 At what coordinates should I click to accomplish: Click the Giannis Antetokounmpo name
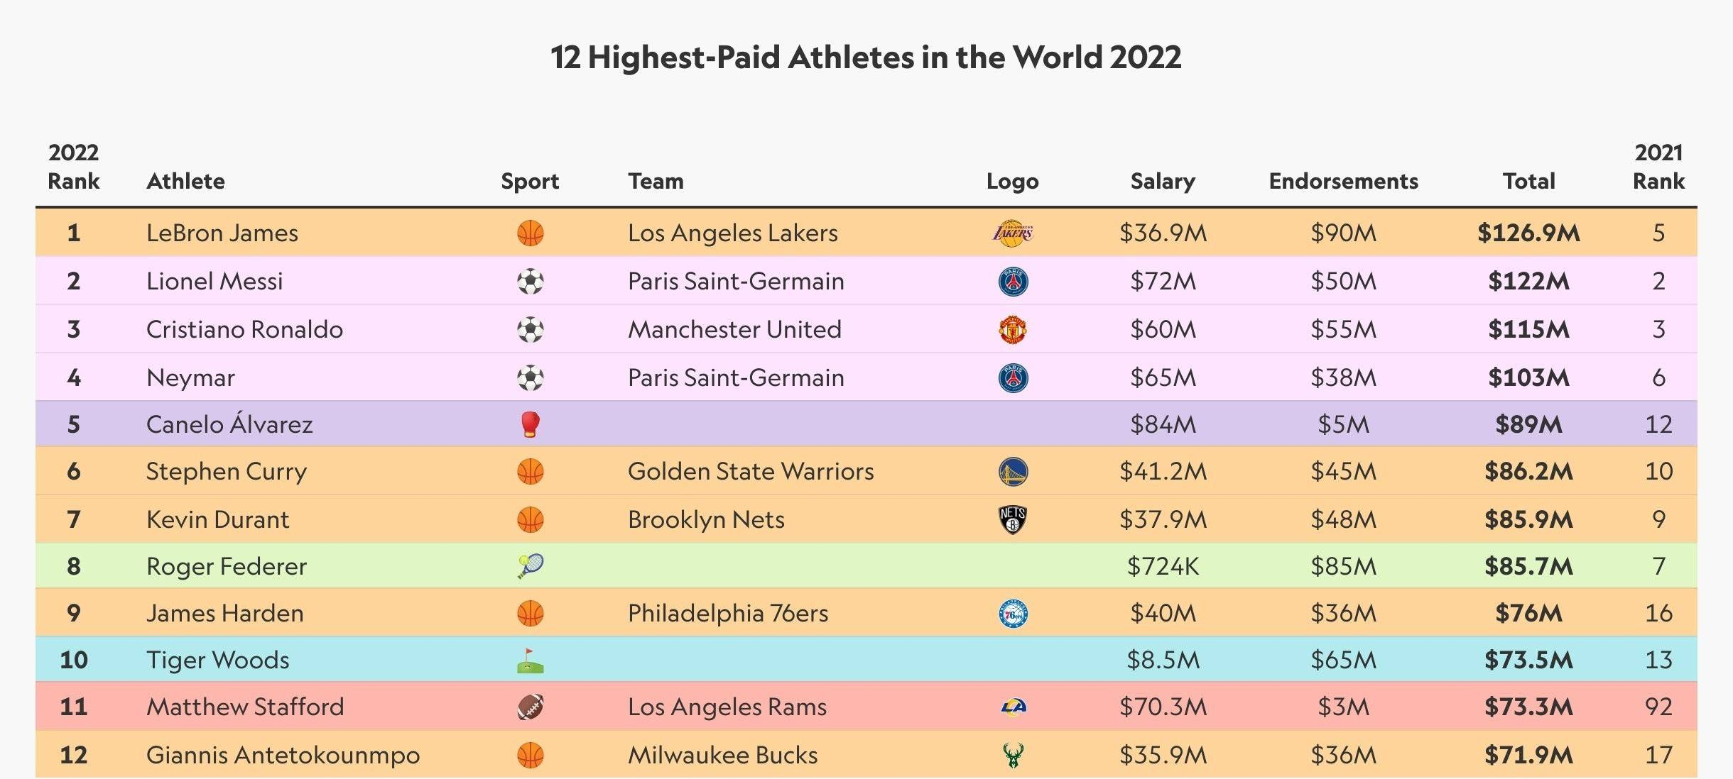tap(283, 755)
